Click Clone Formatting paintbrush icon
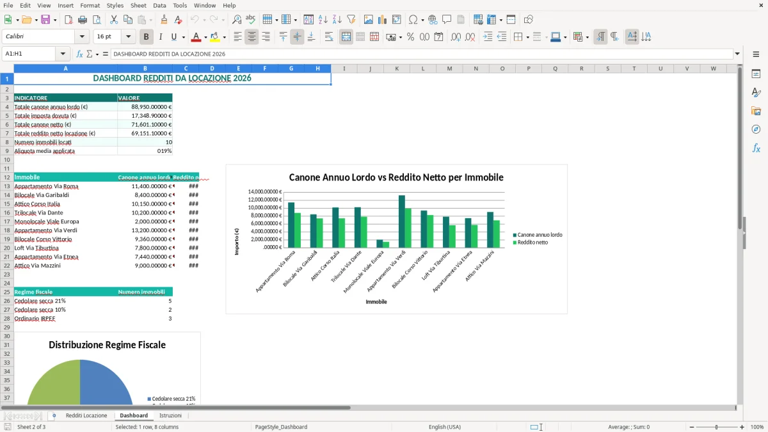The height and width of the screenshot is (432, 768). click(x=164, y=20)
